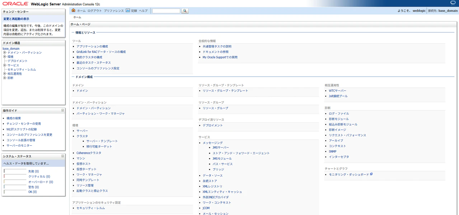Screen dimensions: 459x215
Task: Click 変更と再起動の表示 in the Change Center
Action: 16,19
